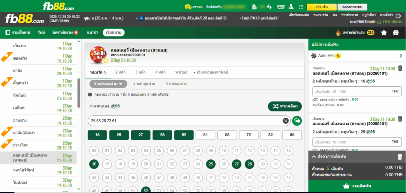Toggle number ball 27
The height and width of the screenshot is (193, 406).
(x=237, y=164)
